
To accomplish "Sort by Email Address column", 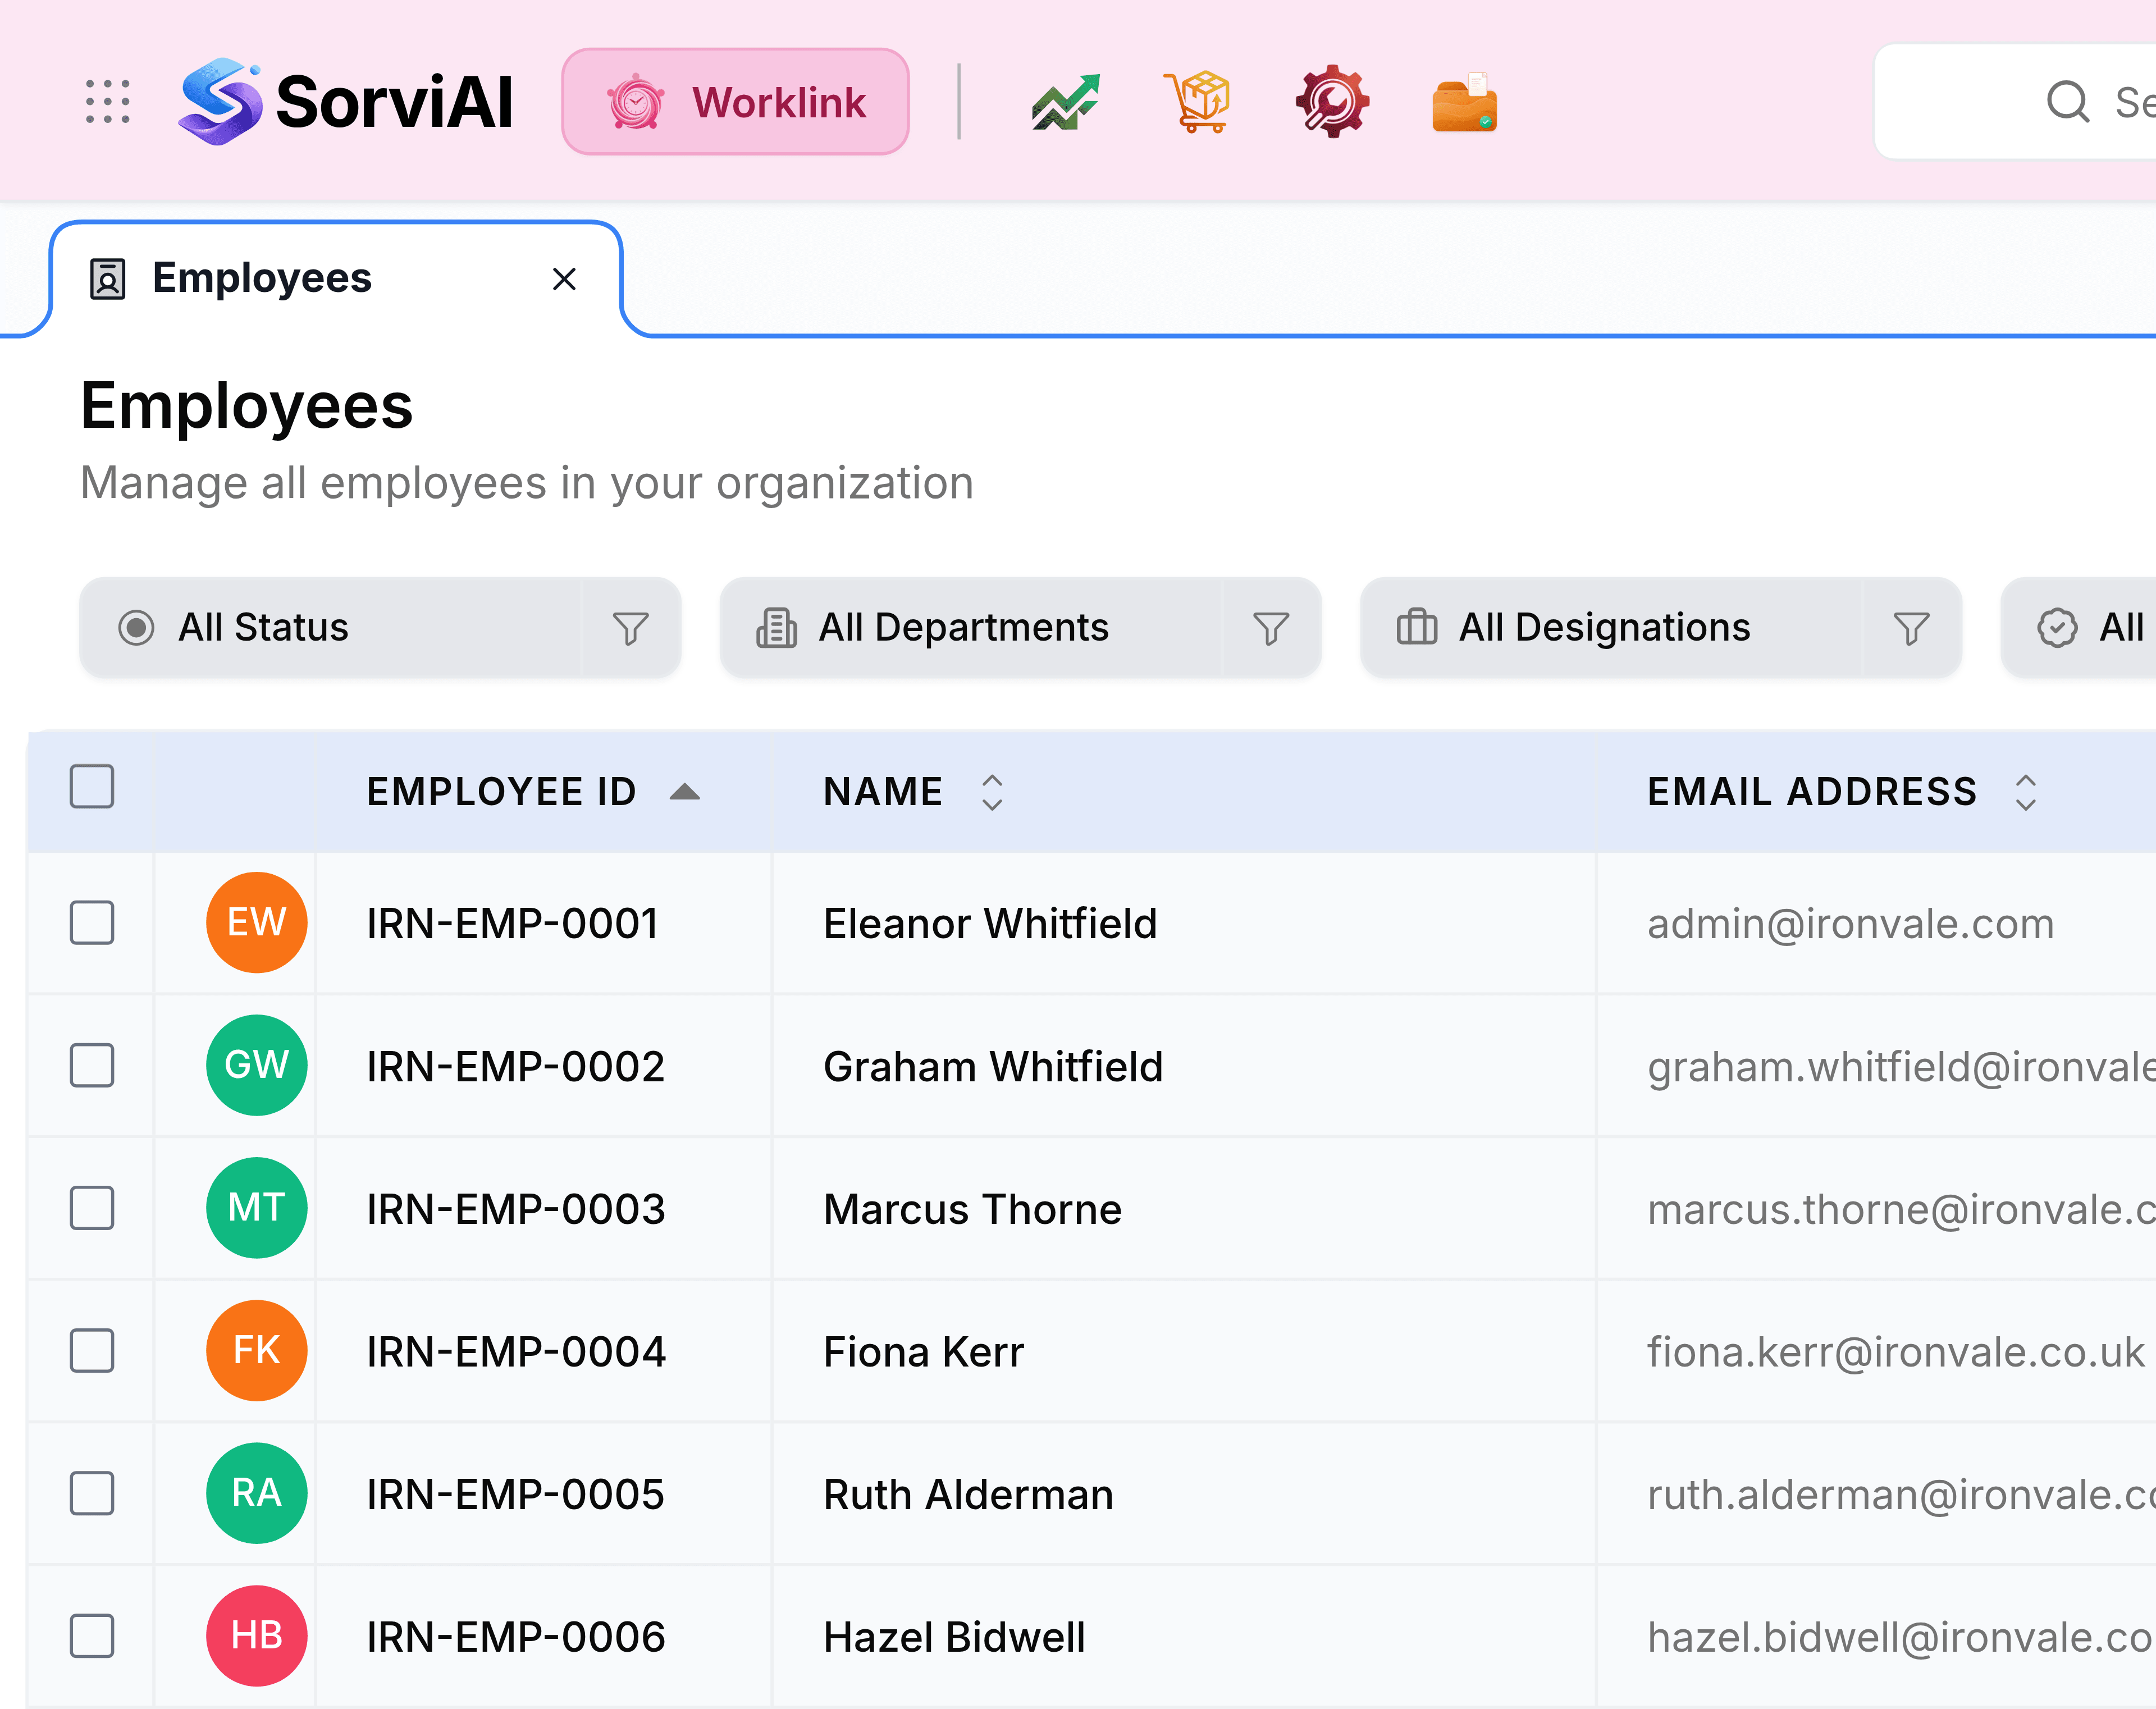I will (1842, 792).
